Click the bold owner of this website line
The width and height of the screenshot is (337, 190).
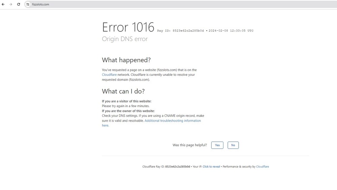128,111
